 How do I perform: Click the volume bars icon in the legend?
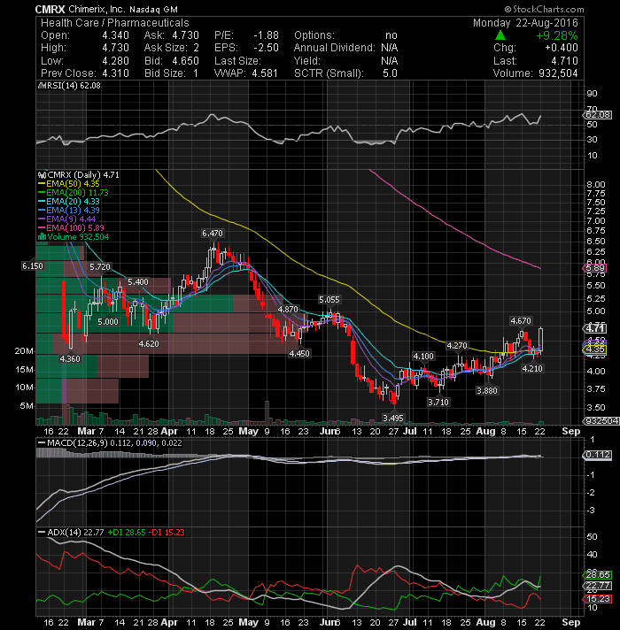(x=42, y=236)
